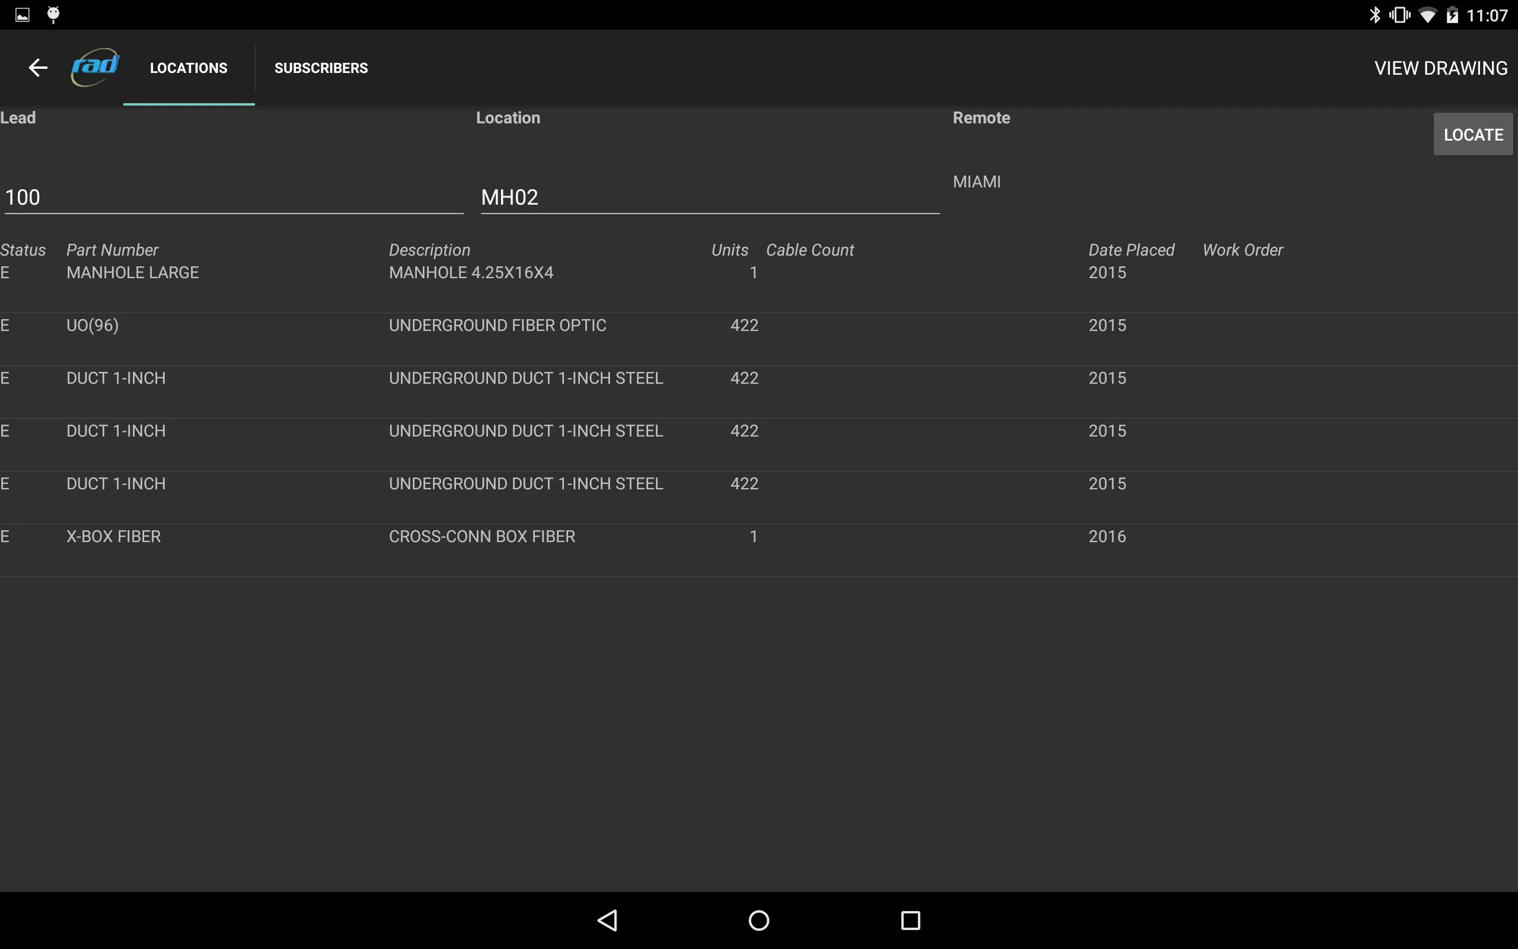Click the Location field label
The height and width of the screenshot is (949, 1518).
508,118
